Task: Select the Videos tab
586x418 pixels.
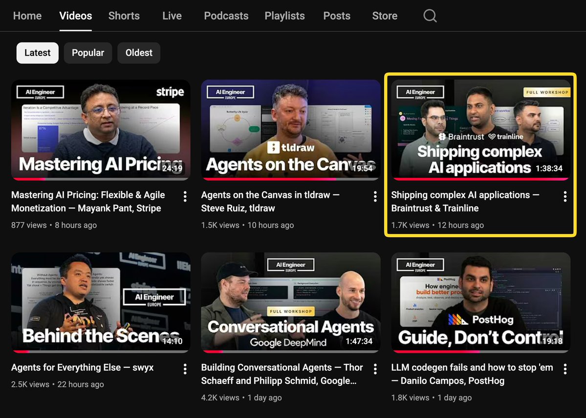Action: pos(75,16)
